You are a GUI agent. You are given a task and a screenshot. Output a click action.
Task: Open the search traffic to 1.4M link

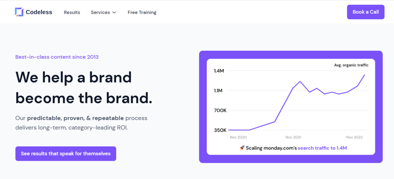pos(322,148)
